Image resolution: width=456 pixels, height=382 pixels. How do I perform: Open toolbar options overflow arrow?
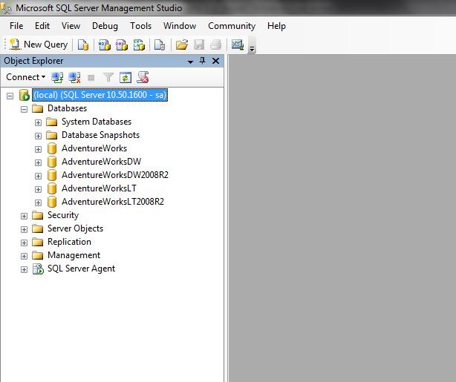[x=253, y=48]
